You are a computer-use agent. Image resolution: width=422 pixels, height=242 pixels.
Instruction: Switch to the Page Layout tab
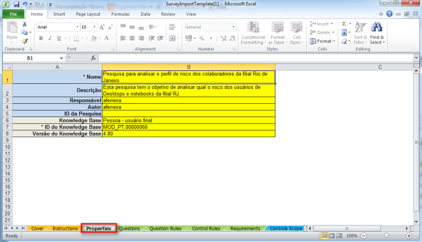tap(88, 14)
